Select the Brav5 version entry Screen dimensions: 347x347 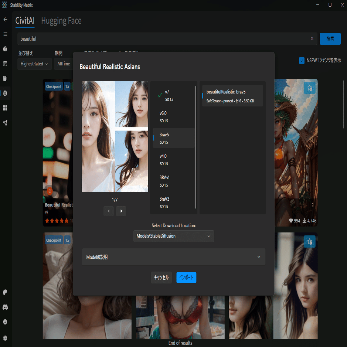(x=174, y=138)
